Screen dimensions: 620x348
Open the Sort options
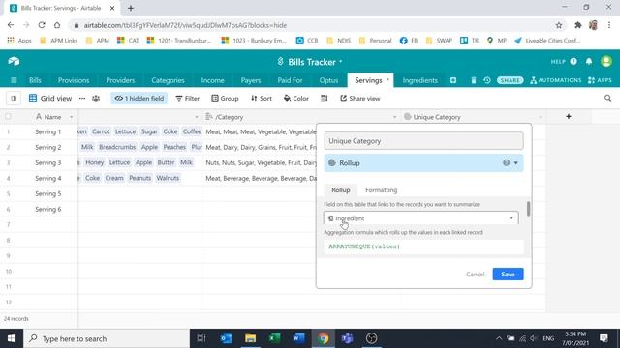[x=262, y=99]
